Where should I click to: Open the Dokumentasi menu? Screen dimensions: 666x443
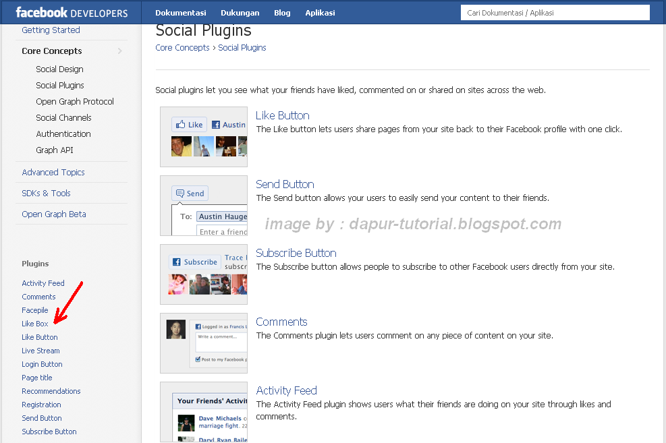point(181,13)
